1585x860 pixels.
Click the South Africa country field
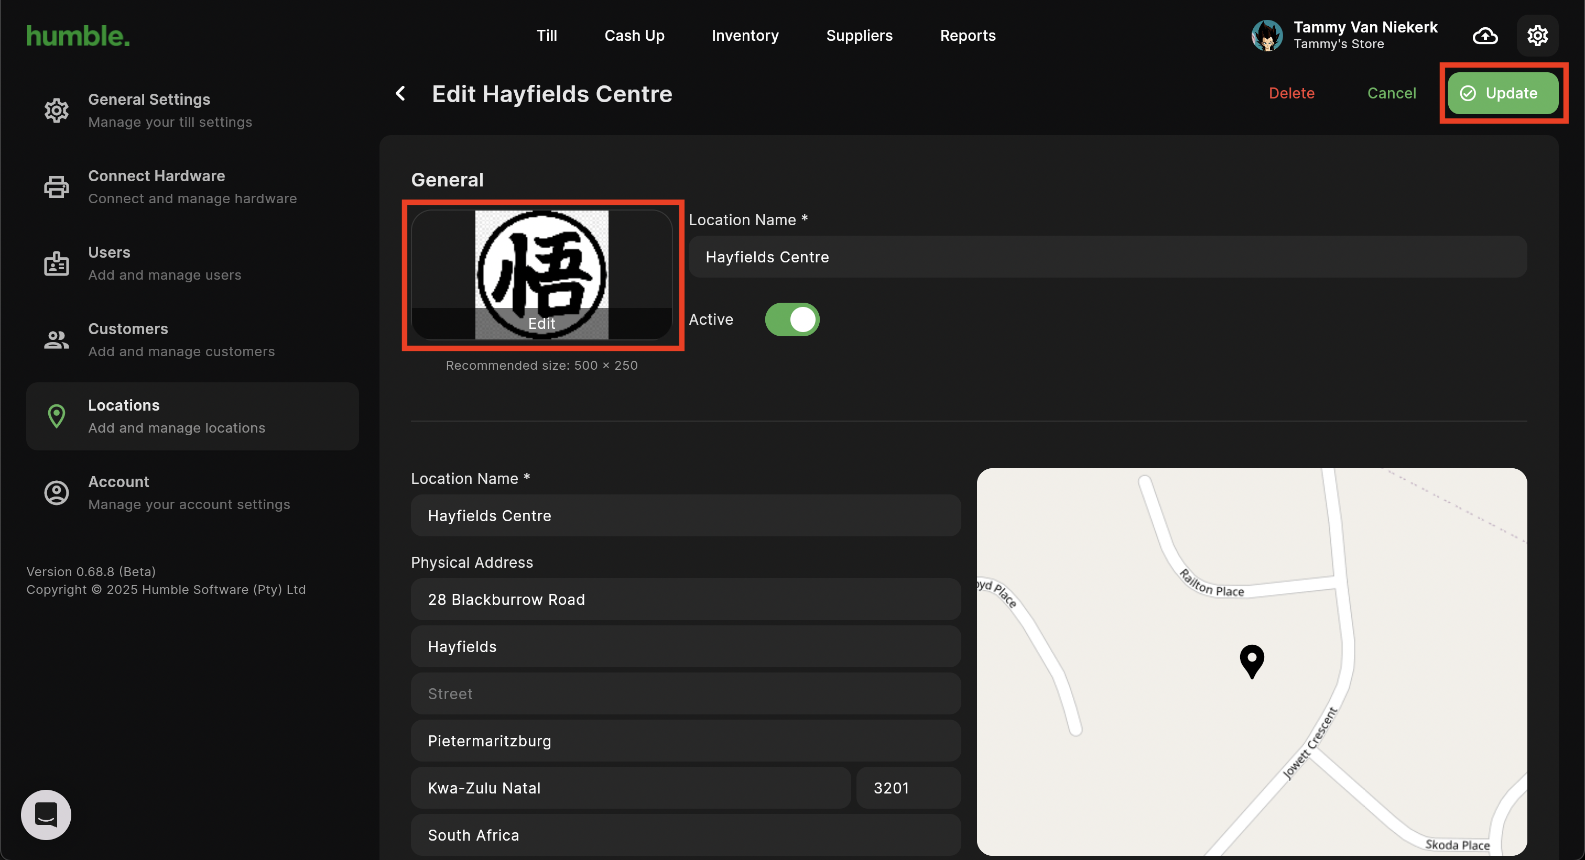pyautogui.click(x=686, y=835)
